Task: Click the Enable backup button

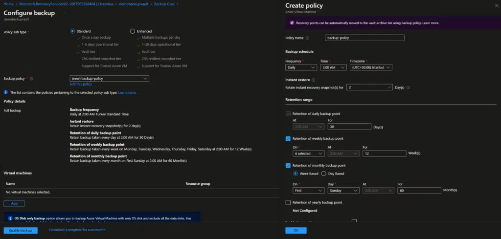Action: 21,230
